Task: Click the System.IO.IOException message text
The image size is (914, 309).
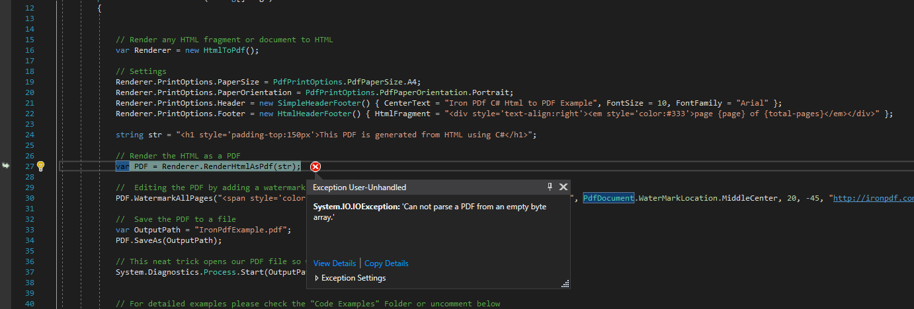Action: [x=430, y=212]
